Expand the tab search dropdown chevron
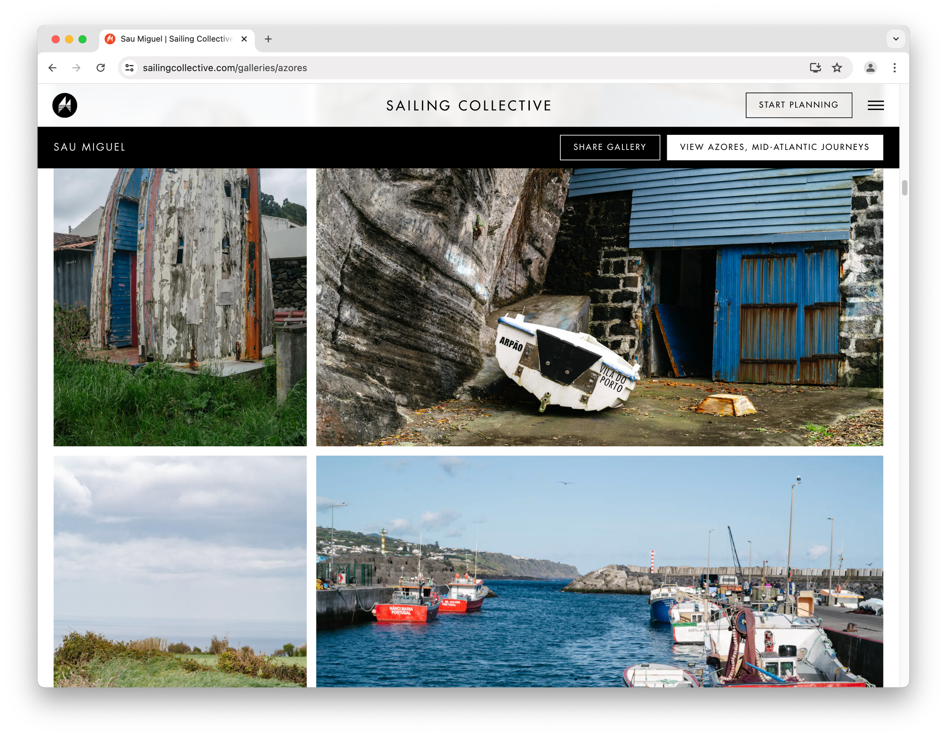The height and width of the screenshot is (737, 947). click(x=896, y=39)
